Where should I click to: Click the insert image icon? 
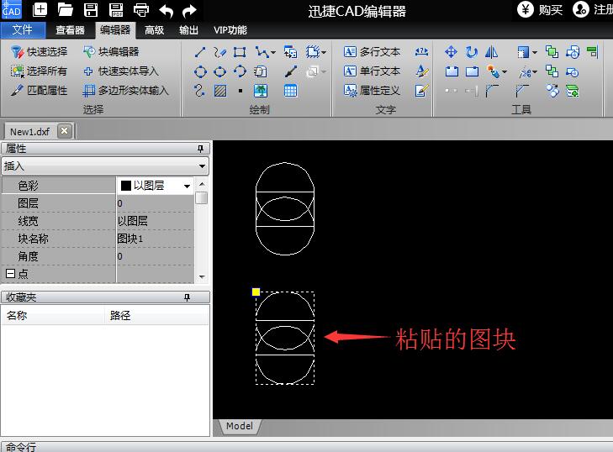[x=262, y=91]
